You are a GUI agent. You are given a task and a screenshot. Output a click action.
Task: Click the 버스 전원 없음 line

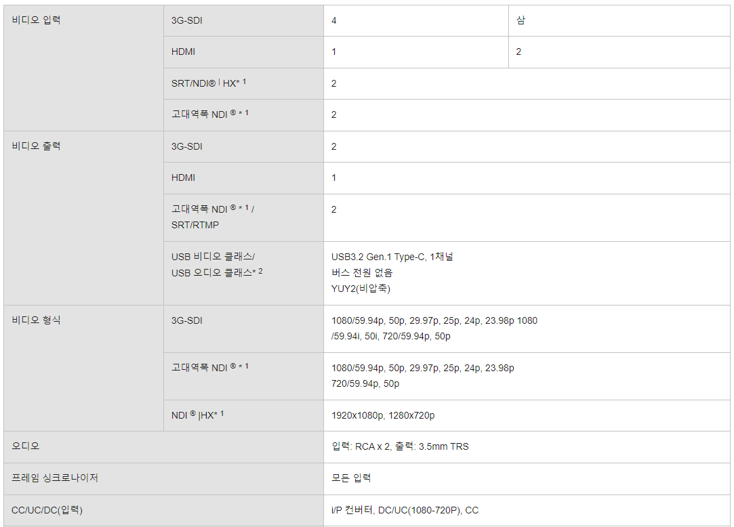tap(362, 272)
